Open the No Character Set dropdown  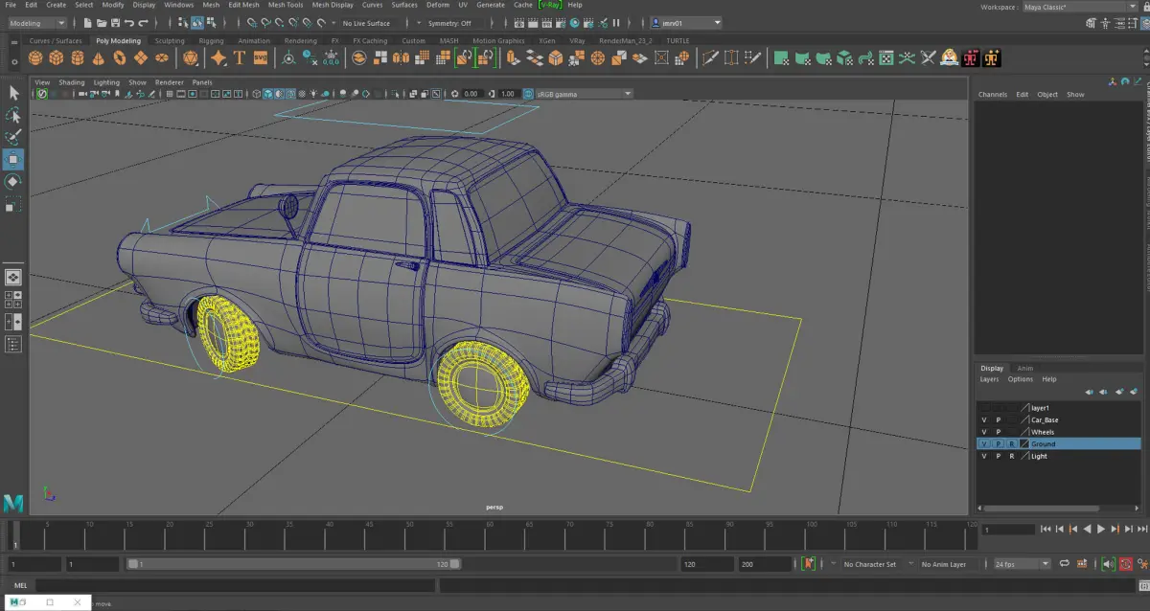[870, 564]
